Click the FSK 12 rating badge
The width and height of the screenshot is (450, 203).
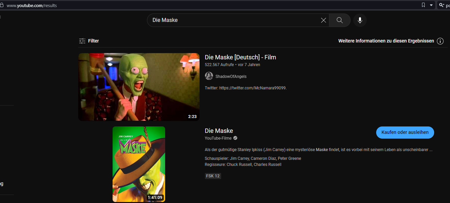[x=213, y=176]
